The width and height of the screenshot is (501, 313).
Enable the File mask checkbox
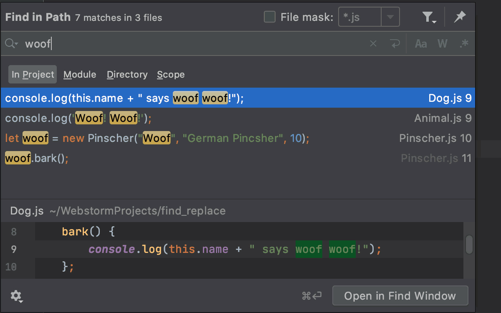tap(270, 17)
